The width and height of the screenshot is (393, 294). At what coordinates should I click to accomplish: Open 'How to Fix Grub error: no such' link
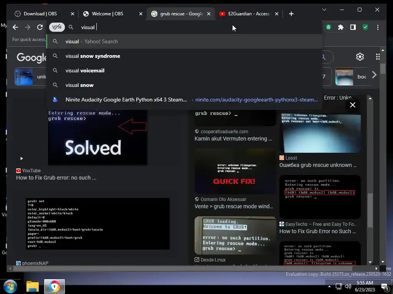(x=56, y=178)
